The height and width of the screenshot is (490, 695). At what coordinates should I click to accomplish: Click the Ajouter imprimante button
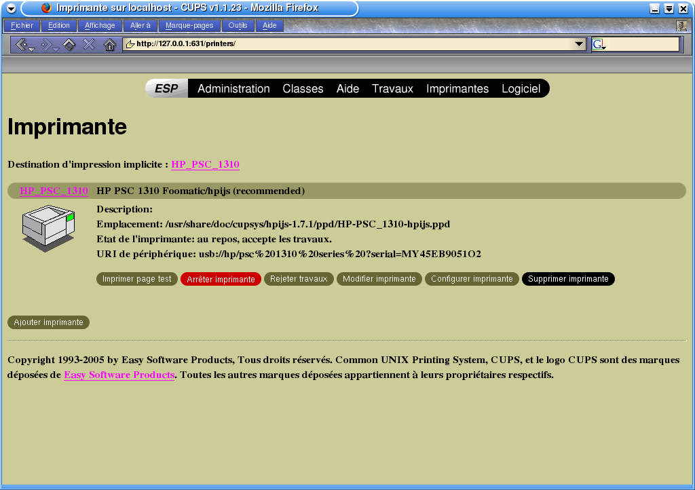point(48,322)
